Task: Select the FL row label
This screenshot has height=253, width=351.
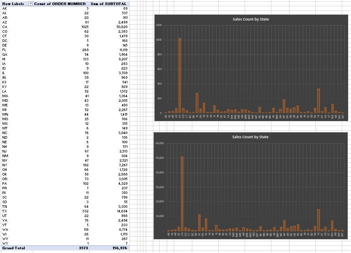Action: (4, 50)
